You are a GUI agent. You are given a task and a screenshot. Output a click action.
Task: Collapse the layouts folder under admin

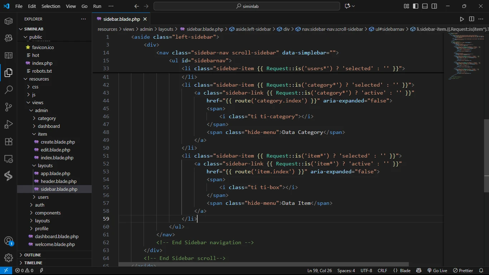(45, 165)
